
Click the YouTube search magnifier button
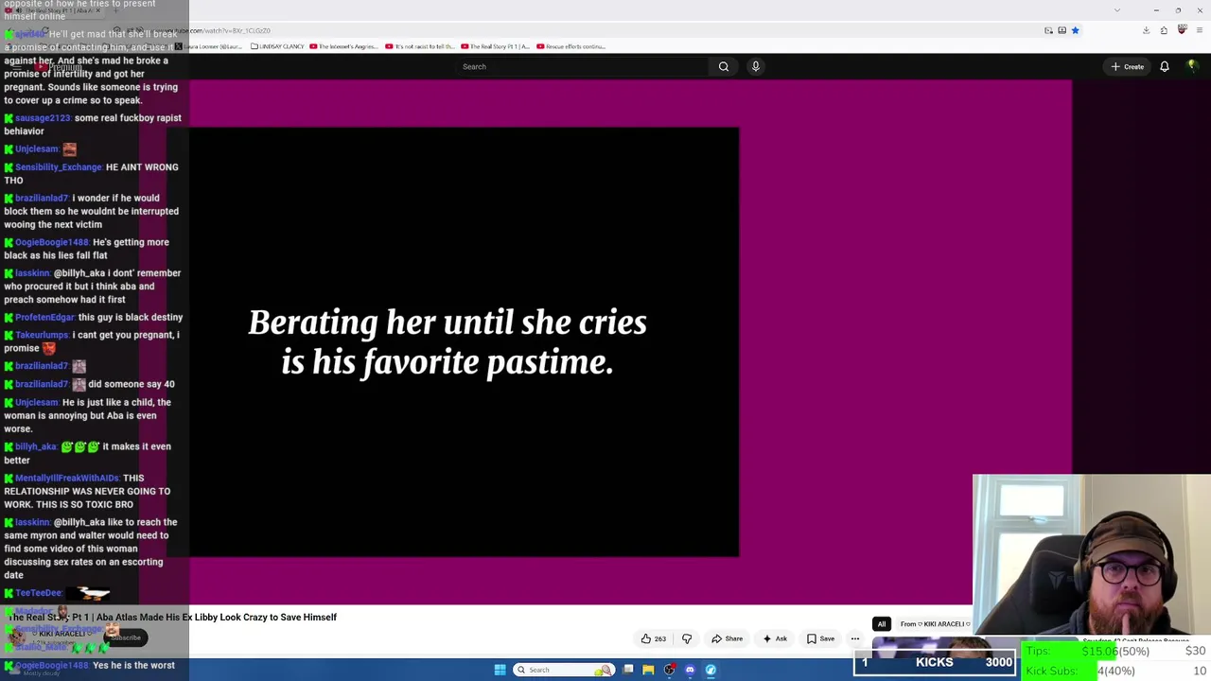point(724,66)
